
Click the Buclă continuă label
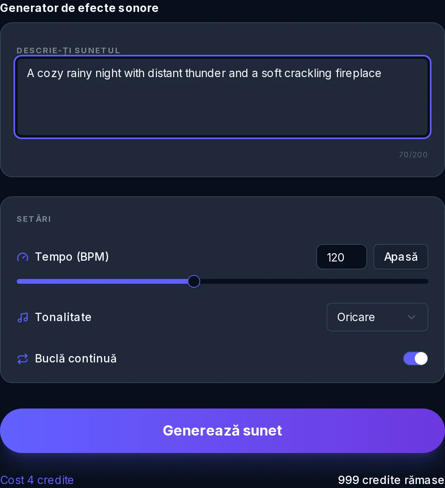tap(76, 358)
